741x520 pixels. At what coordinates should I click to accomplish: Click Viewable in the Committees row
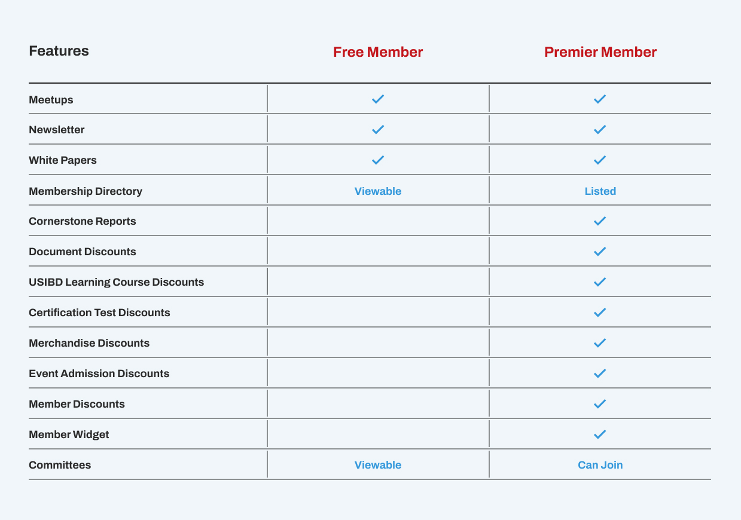(x=378, y=465)
